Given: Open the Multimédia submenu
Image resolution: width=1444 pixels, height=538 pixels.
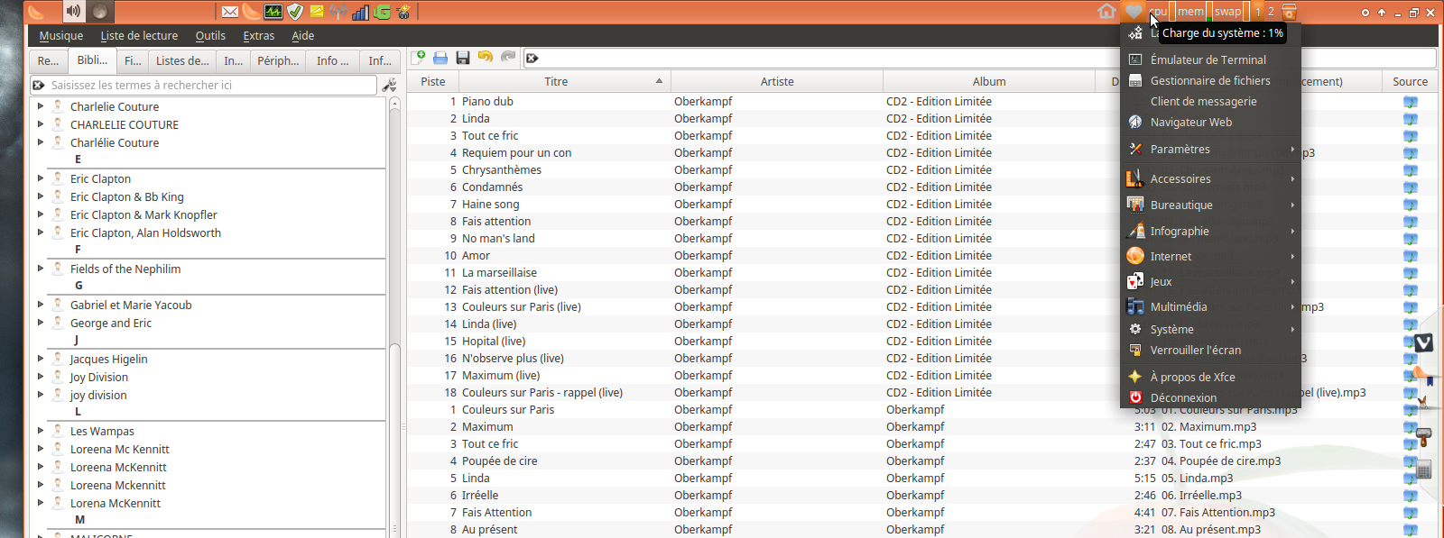Looking at the screenshot, I should click(1209, 306).
